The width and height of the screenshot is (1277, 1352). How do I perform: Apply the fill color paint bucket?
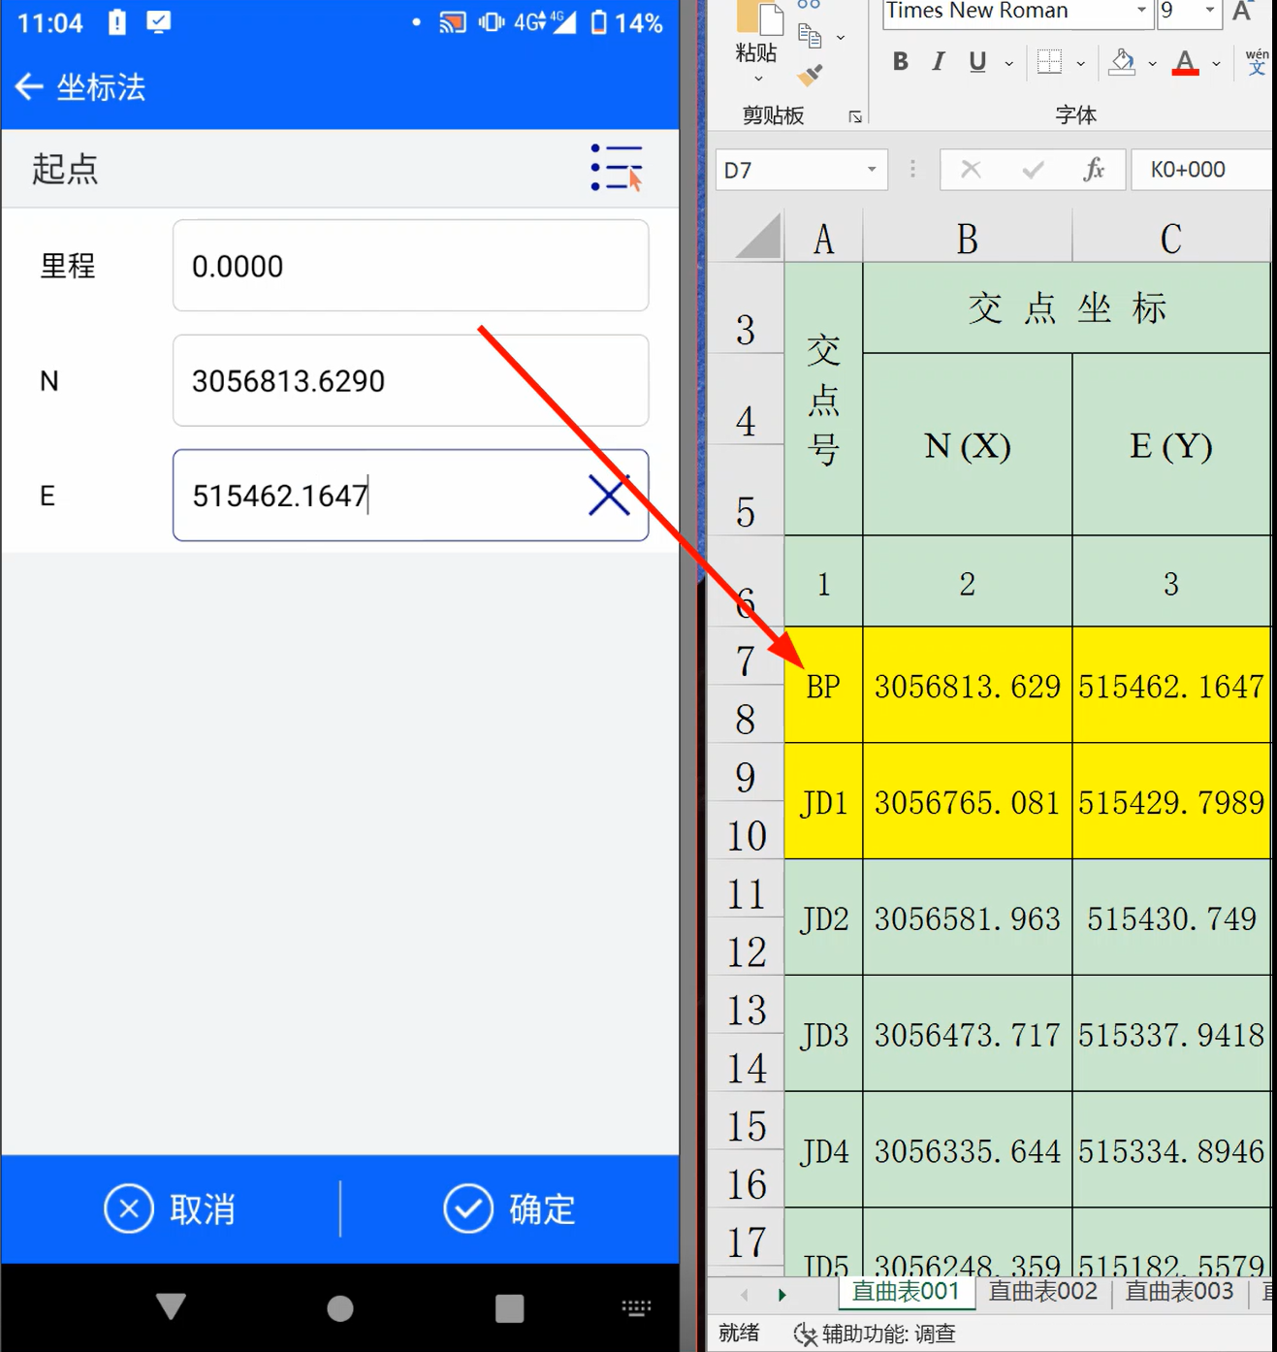click(x=1123, y=62)
